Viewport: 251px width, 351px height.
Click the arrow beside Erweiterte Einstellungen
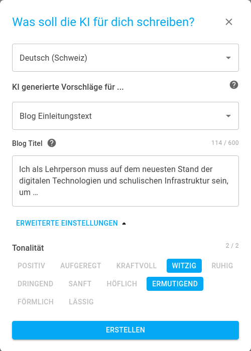pyautogui.click(x=124, y=224)
